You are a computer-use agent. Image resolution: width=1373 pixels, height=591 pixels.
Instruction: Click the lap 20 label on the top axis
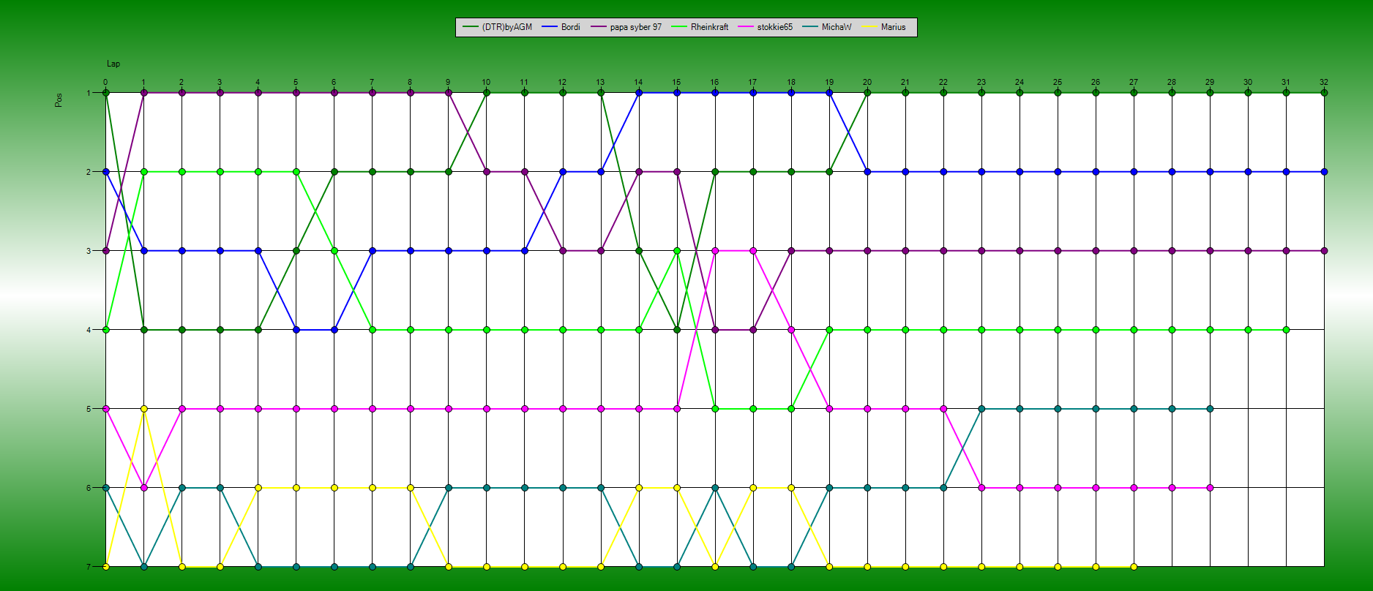tap(867, 82)
